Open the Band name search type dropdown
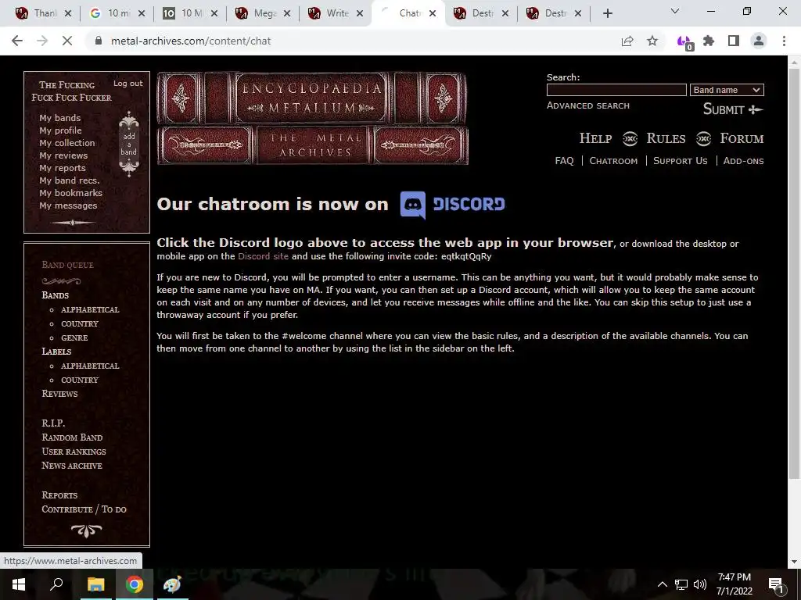The height and width of the screenshot is (600, 801). pyautogui.click(x=727, y=90)
